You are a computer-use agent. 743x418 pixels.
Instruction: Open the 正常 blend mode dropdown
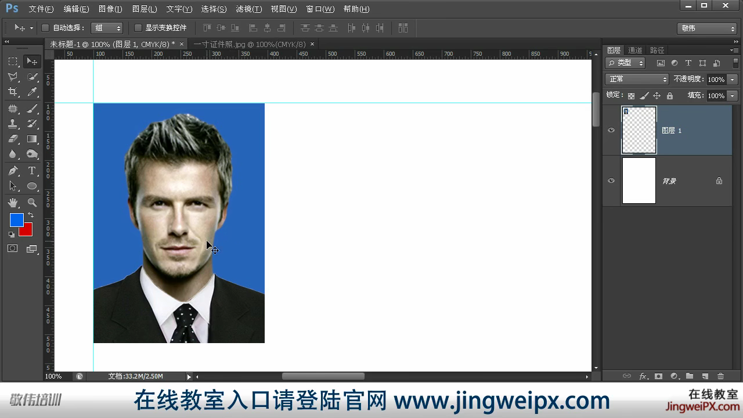pyautogui.click(x=637, y=79)
